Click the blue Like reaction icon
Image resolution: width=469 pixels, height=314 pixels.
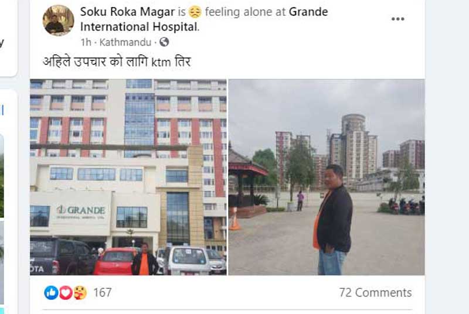51,292
